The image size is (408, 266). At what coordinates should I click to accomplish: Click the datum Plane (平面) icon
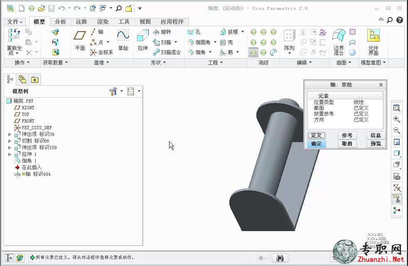tap(80, 35)
